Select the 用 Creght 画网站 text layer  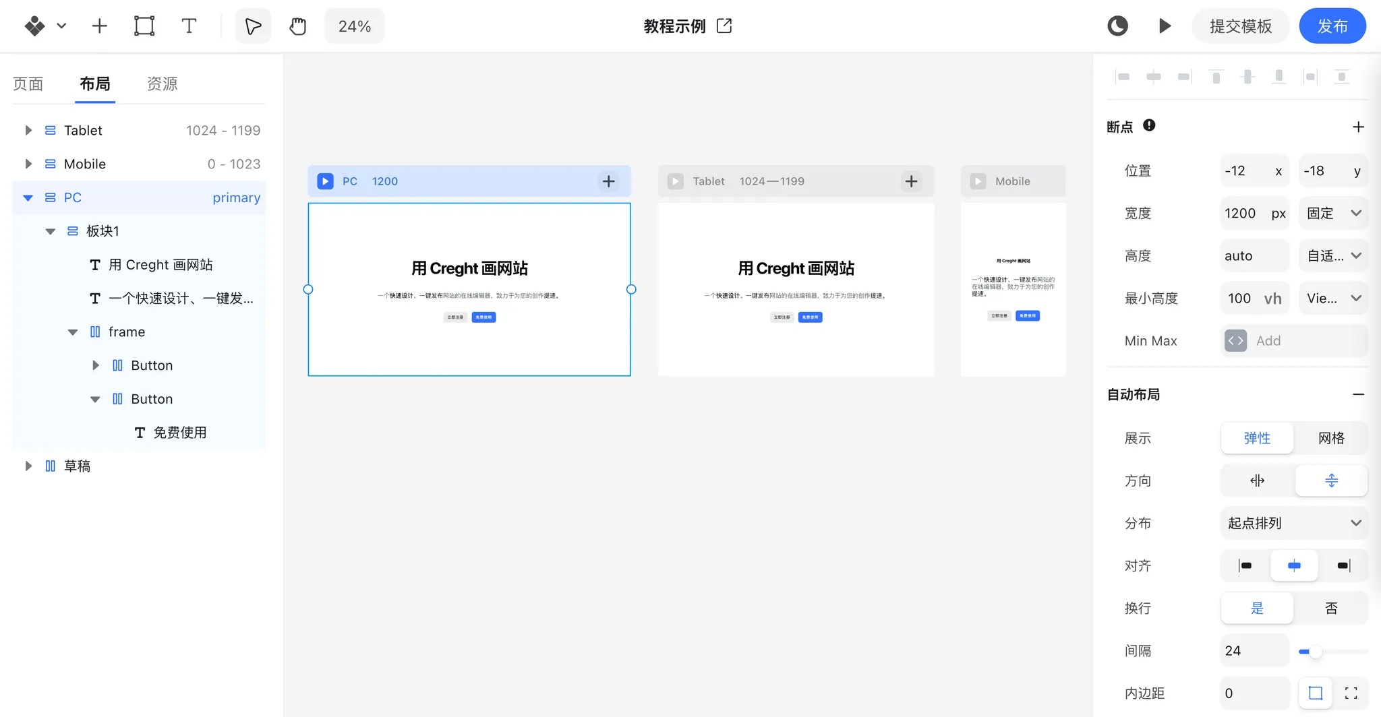point(160,265)
